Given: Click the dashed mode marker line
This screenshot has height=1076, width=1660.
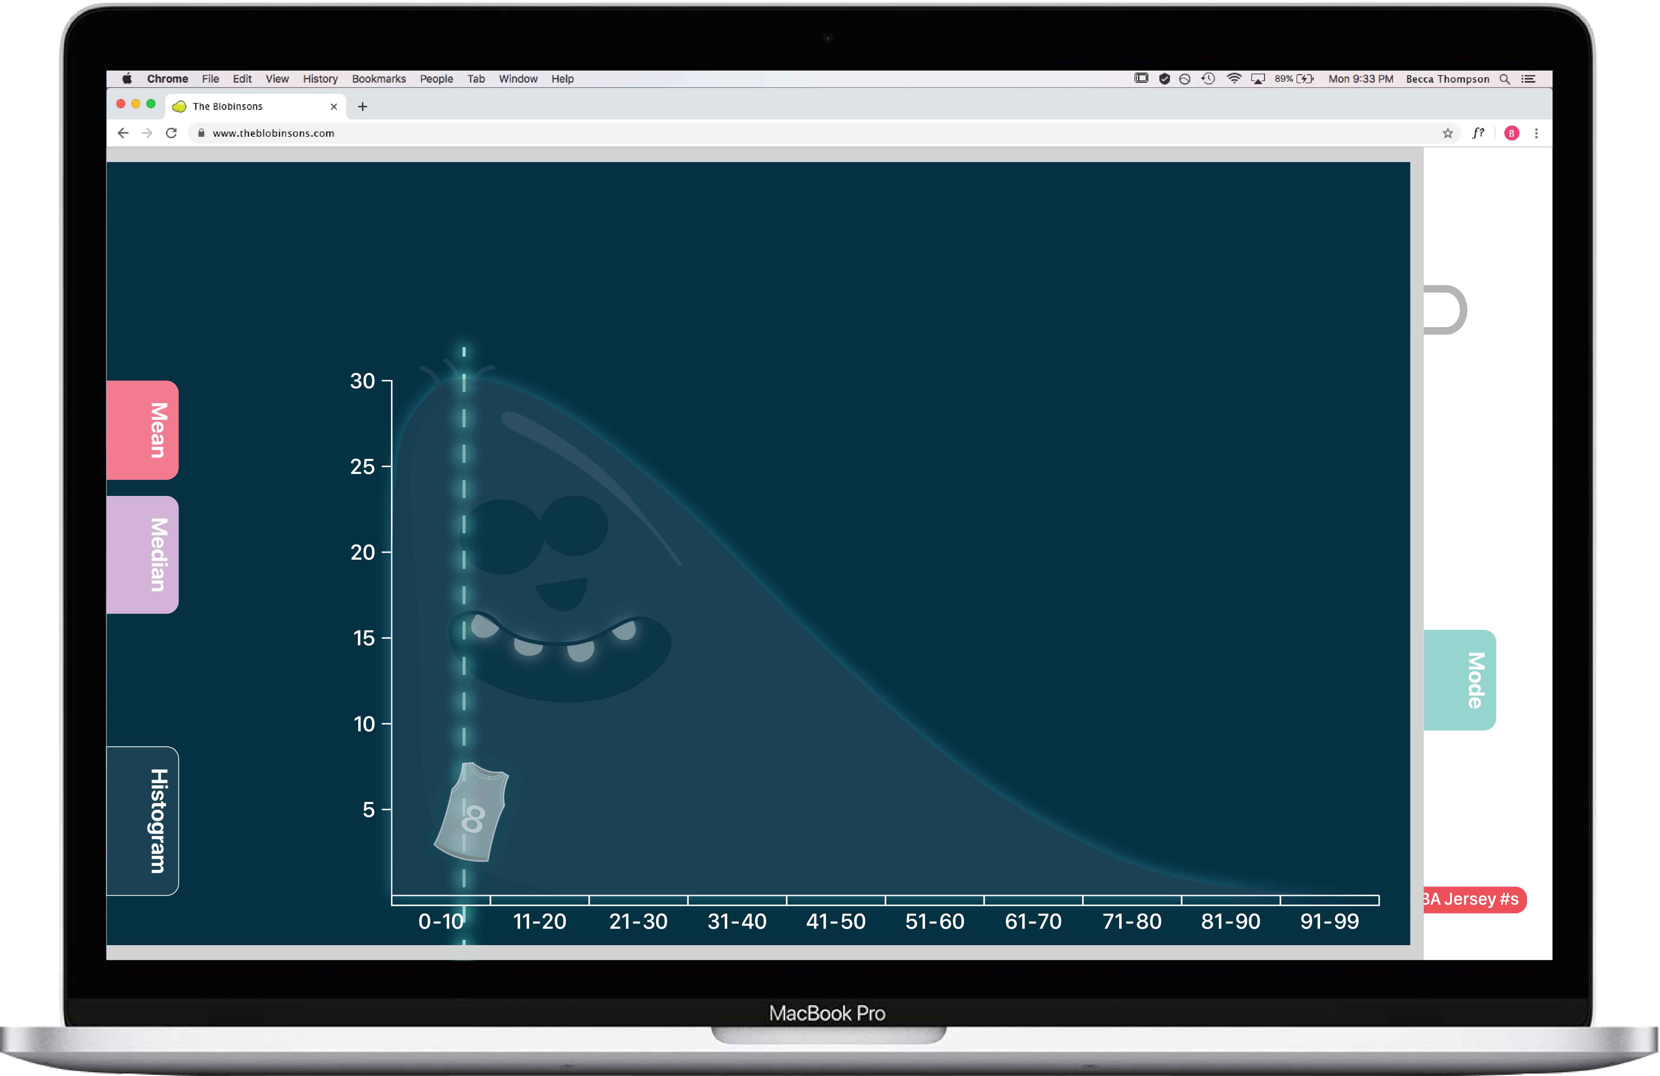Looking at the screenshot, I should pos(464,645).
